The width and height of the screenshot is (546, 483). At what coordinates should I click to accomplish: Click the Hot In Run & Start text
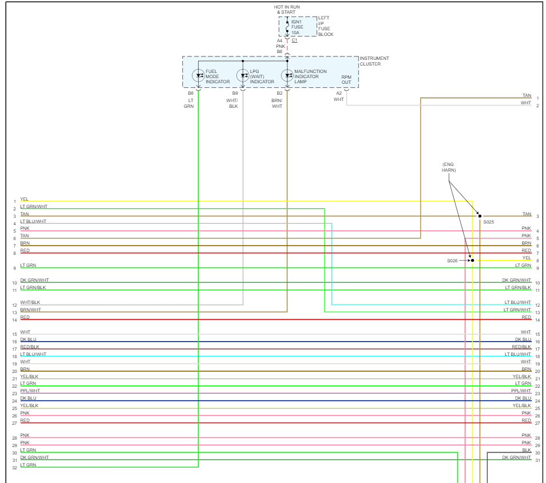pos(287,9)
